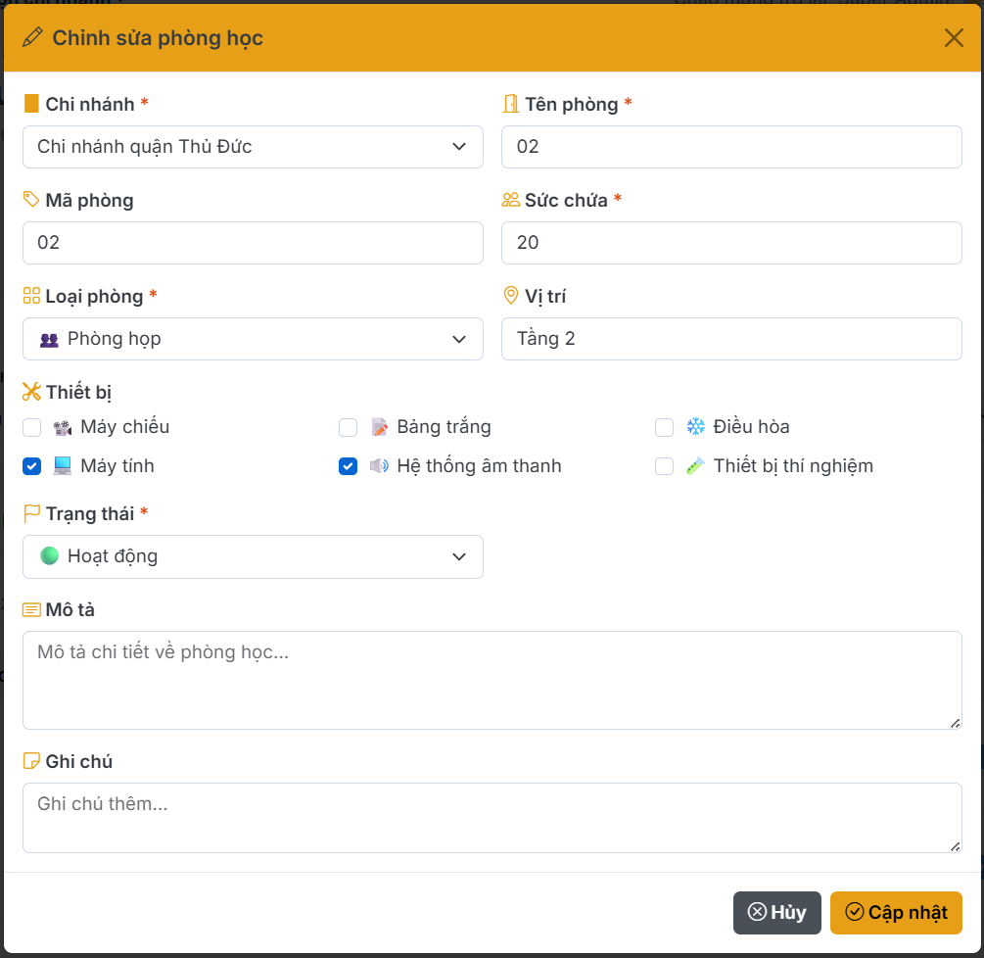This screenshot has width=984, height=958.
Task: Click the Sức chứa input field
Action: [731, 243]
